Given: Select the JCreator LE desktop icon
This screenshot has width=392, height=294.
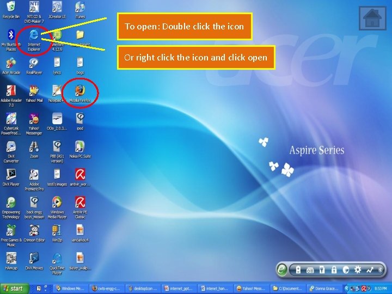Looking at the screenshot, I should pyautogui.click(x=57, y=10).
